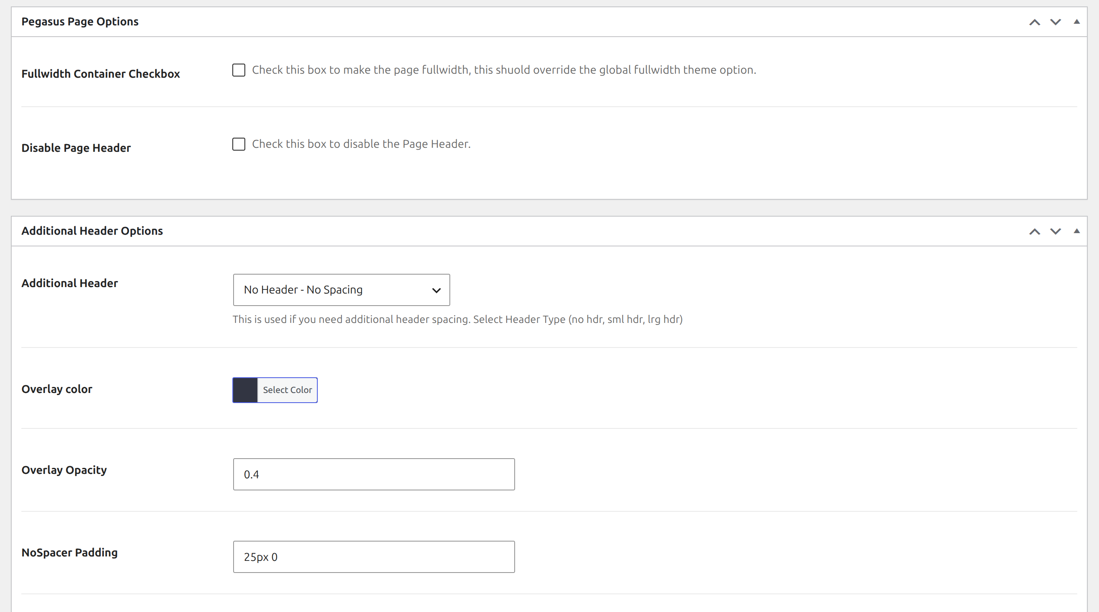Click the Select Color button

287,390
